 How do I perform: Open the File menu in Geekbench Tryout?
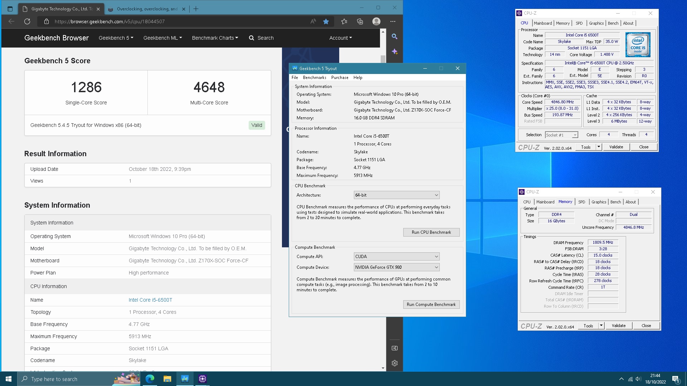[295, 78]
